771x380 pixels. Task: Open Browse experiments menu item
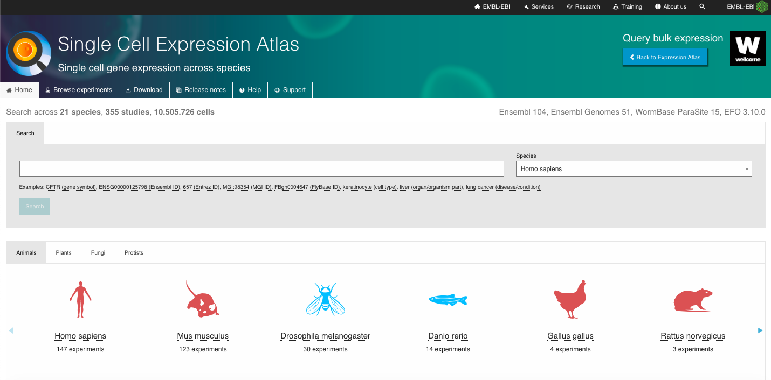tap(79, 90)
